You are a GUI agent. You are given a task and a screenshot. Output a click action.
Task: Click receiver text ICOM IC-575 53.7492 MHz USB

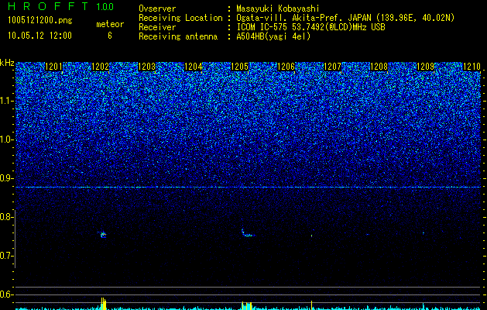(310, 27)
